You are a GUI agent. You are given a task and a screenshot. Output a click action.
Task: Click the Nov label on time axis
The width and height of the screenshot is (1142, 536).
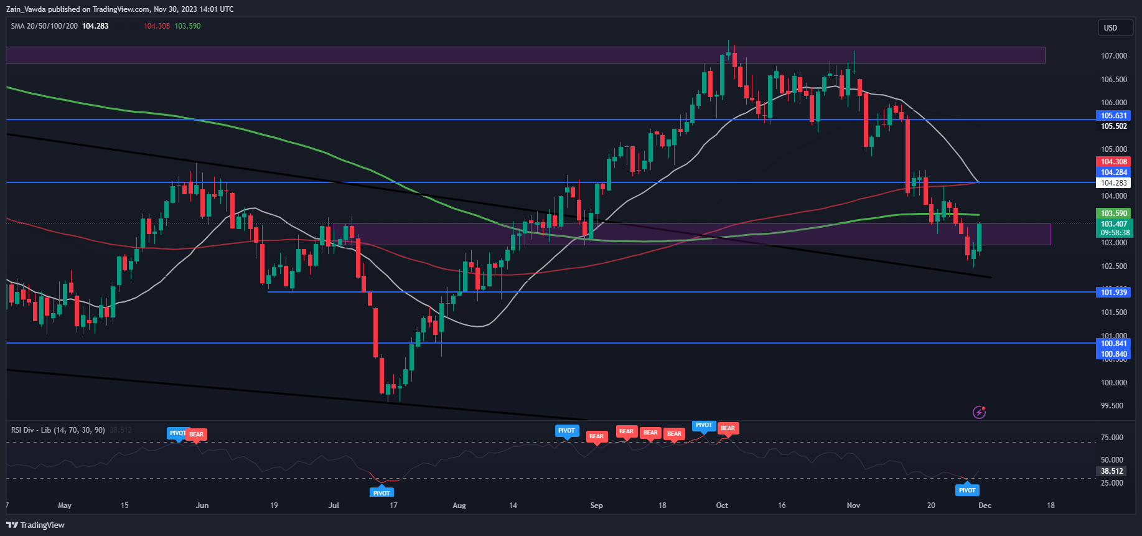pyautogui.click(x=854, y=505)
